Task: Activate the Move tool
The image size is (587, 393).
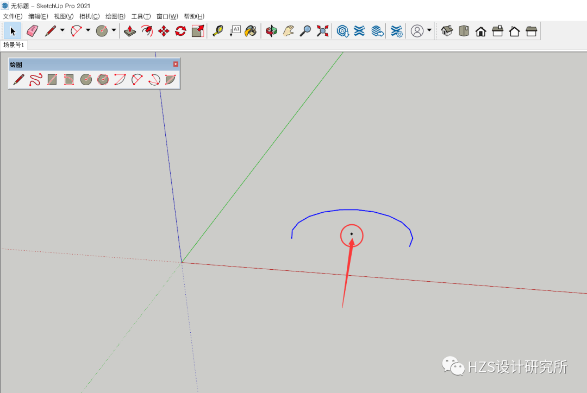Action: coord(163,31)
